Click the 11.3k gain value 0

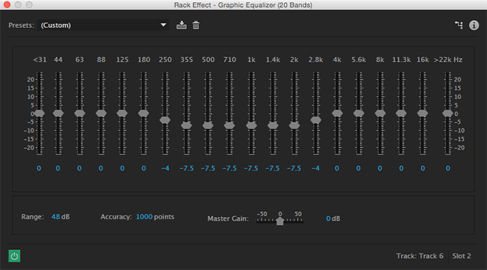[x=401, y=168]
